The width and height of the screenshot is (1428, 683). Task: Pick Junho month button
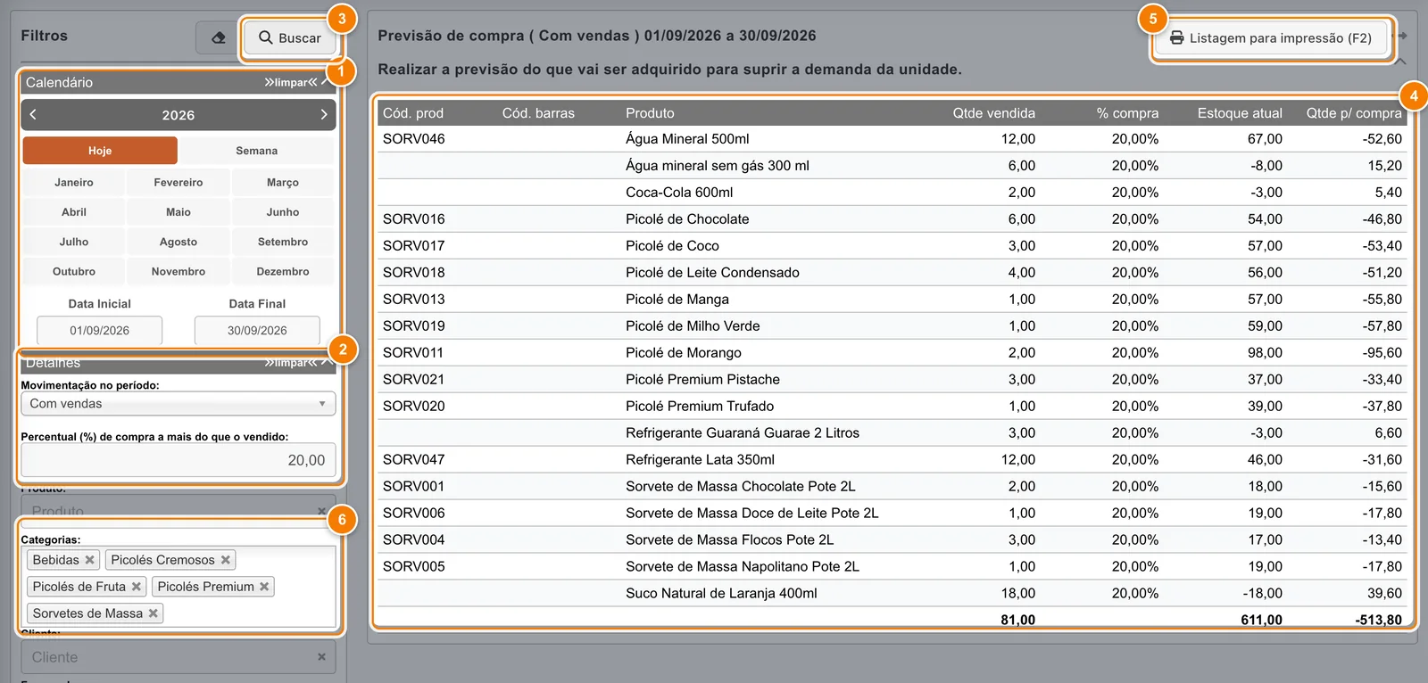pyautogui.click(x=283, y=212)
